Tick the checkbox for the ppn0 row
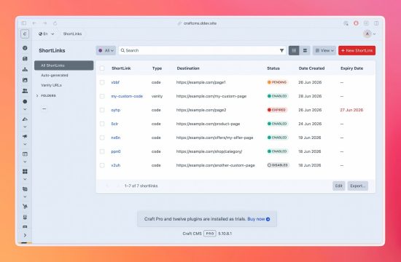 click(102, 151)
